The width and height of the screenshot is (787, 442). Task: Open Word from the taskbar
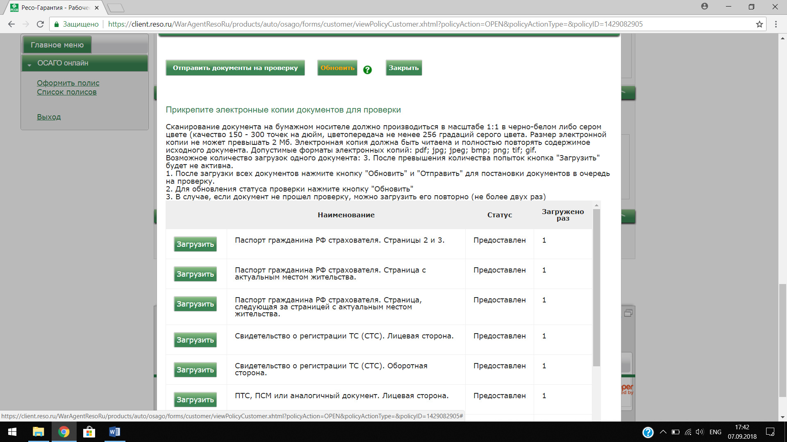[114, 432]
